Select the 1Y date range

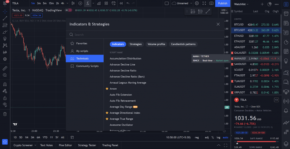[x=52, y=137]
